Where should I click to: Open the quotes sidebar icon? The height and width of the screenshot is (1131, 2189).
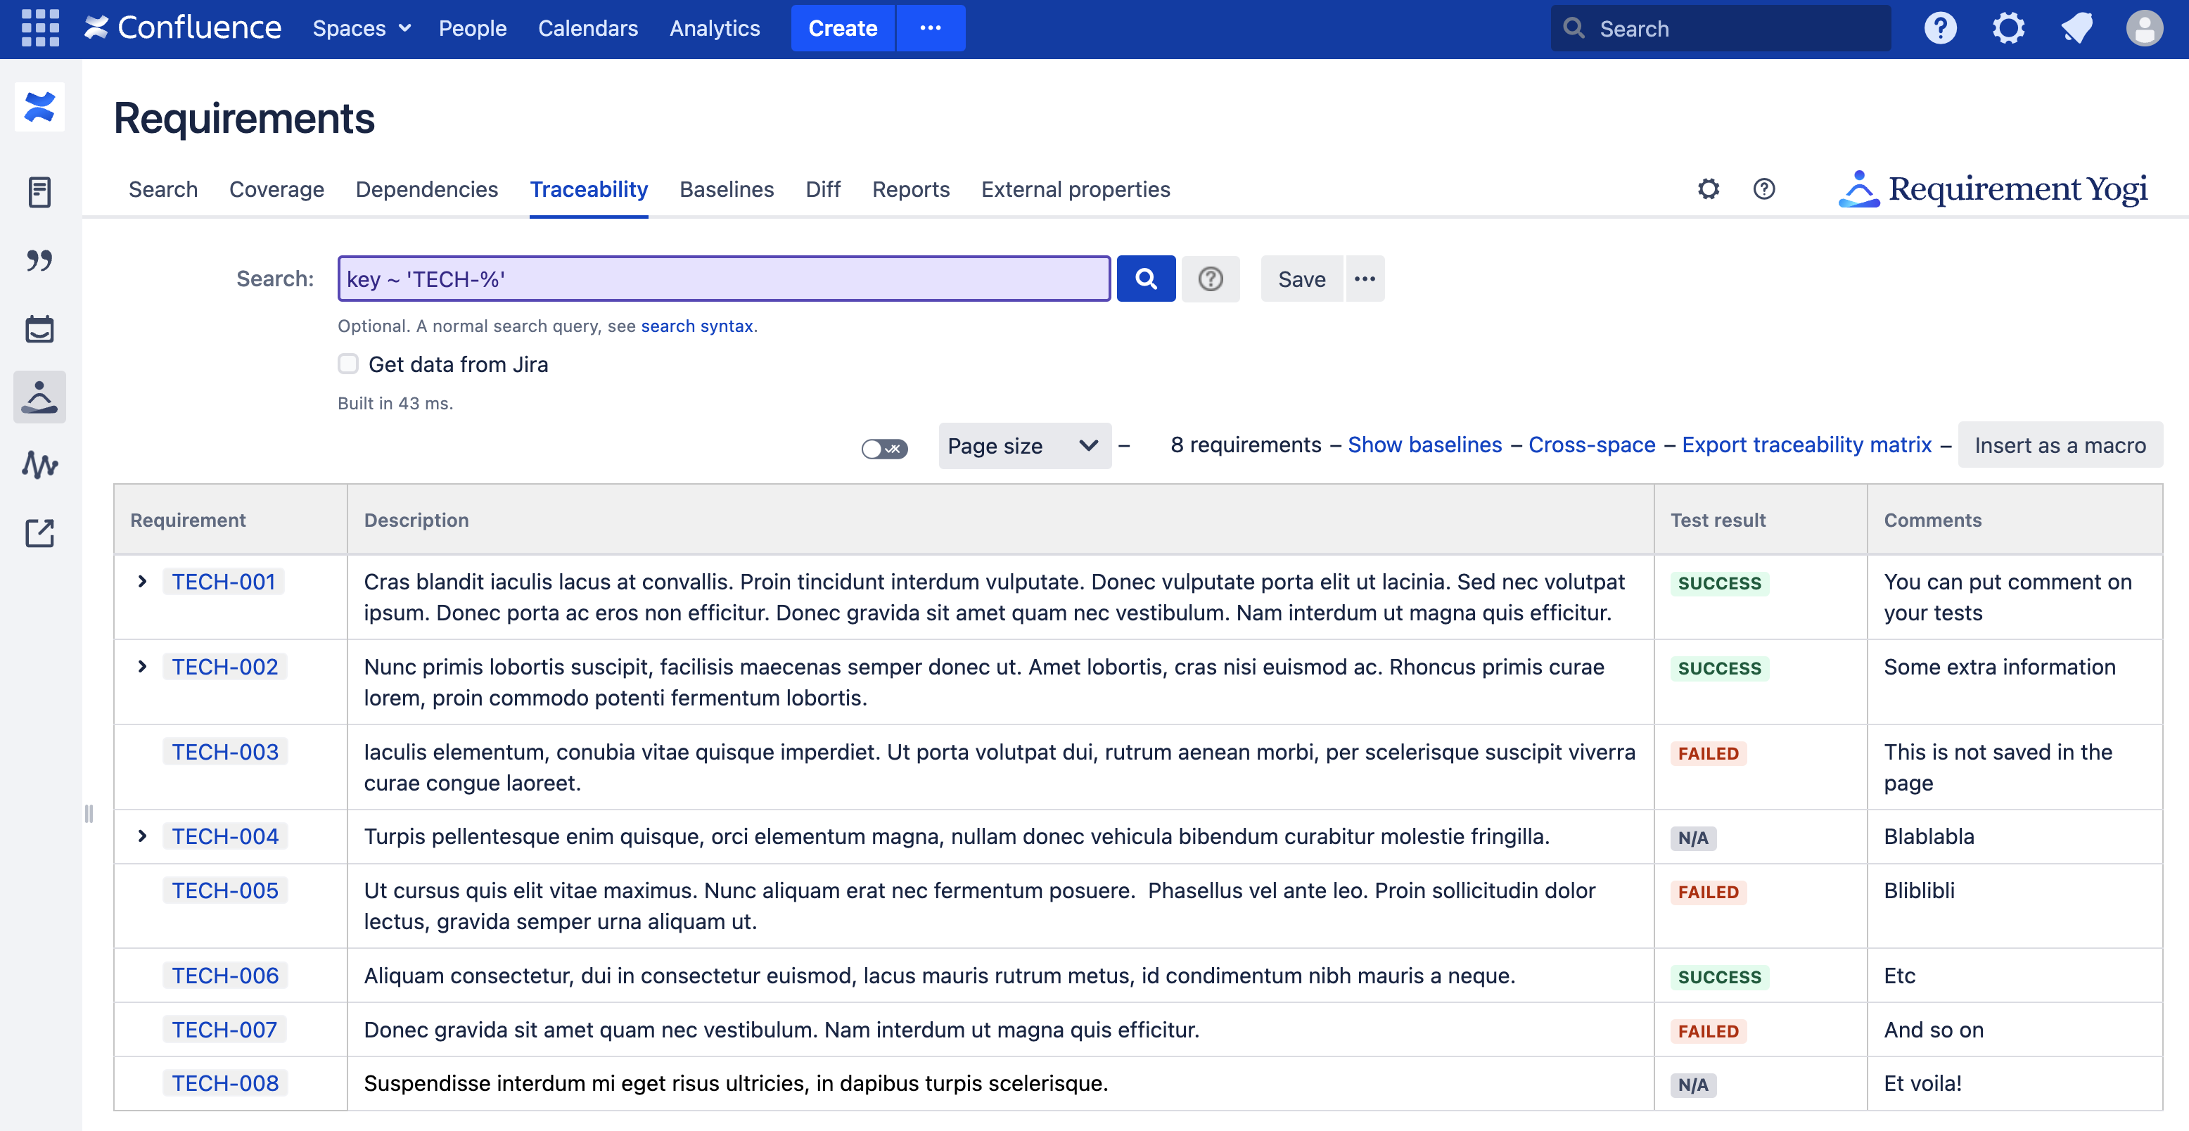[40, 260]
